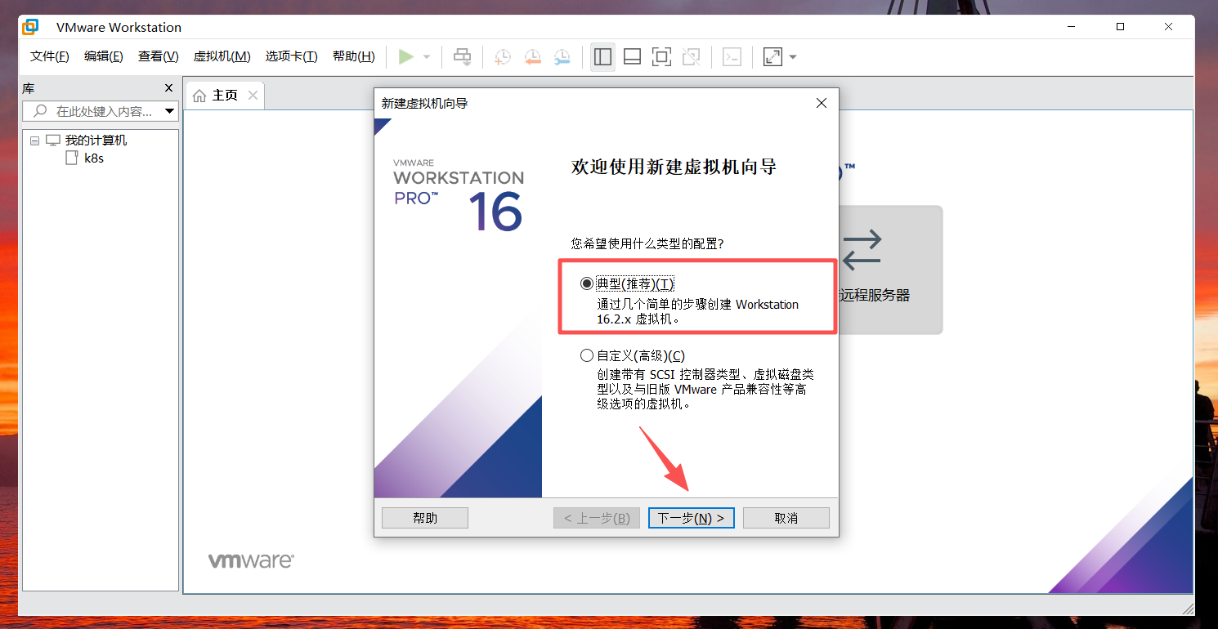Click the 帮助 button in the wizard dialog
This screenshot has height=629, width=1218.
pyautogui.click(x=425, y=518)
